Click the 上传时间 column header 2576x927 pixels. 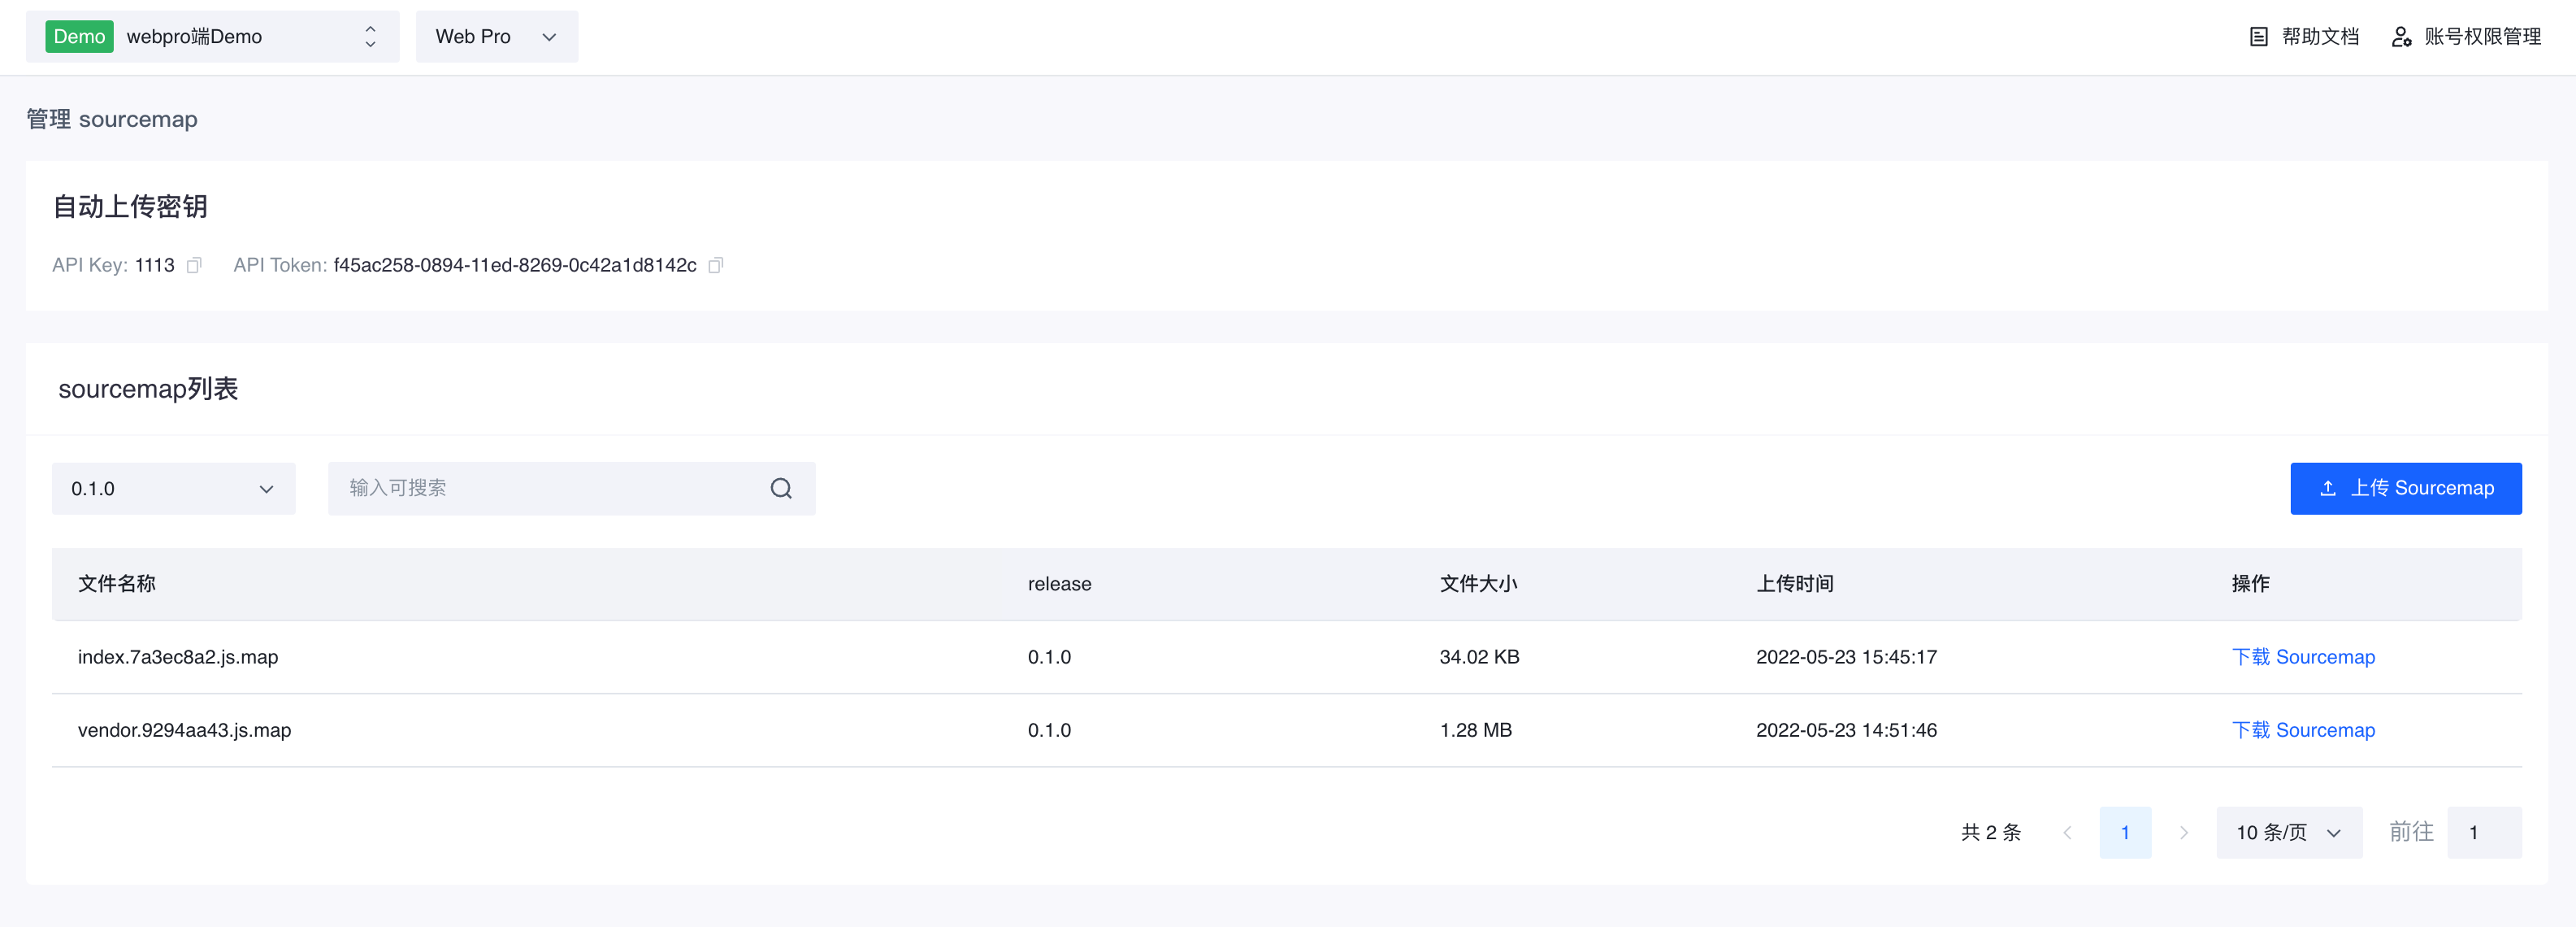coord(1794,584)
